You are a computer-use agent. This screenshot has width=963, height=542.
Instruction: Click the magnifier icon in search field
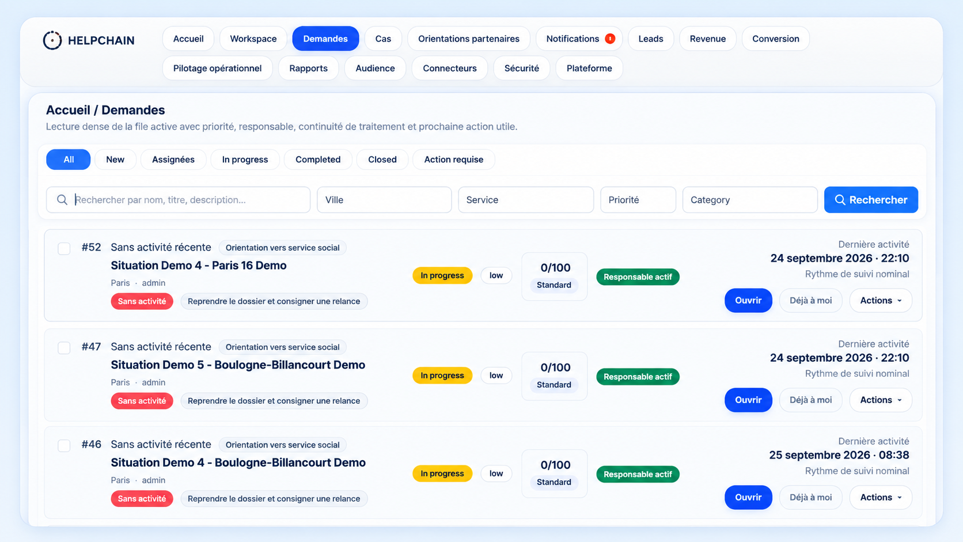click(62, 200)
